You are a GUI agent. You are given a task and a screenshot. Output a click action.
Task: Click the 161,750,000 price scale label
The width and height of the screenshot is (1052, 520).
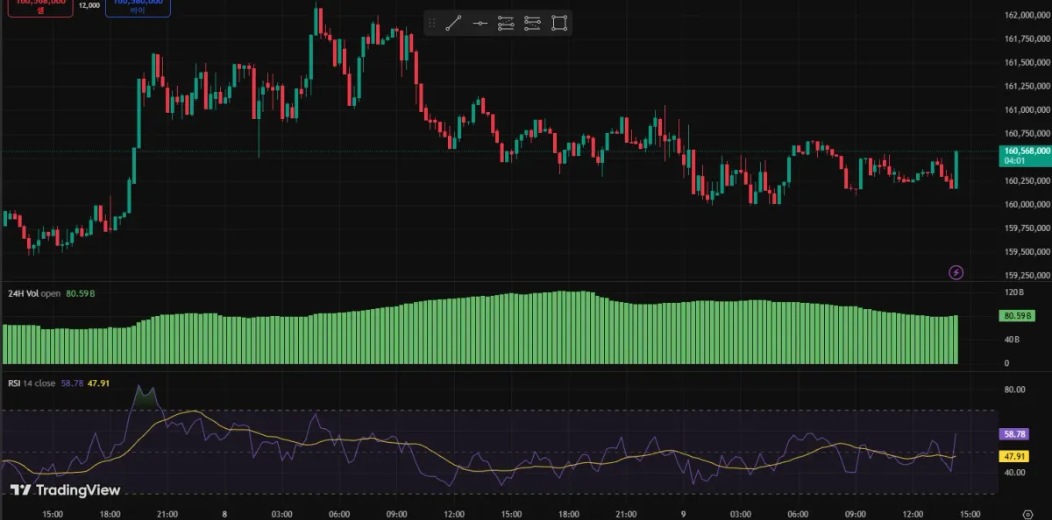1027,39
